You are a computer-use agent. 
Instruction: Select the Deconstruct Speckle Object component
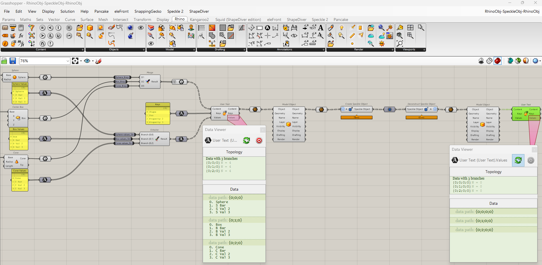[421, 109]
